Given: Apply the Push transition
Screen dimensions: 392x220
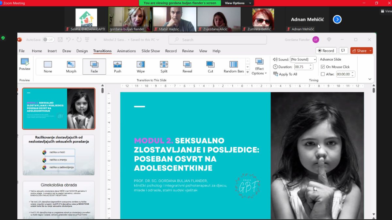Looking at the screenshot, I should (118, 66).
